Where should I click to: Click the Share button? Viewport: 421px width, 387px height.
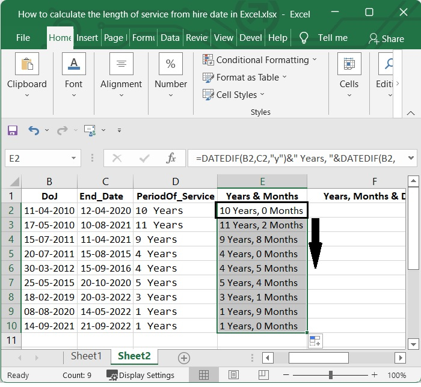tap(386, 38)
